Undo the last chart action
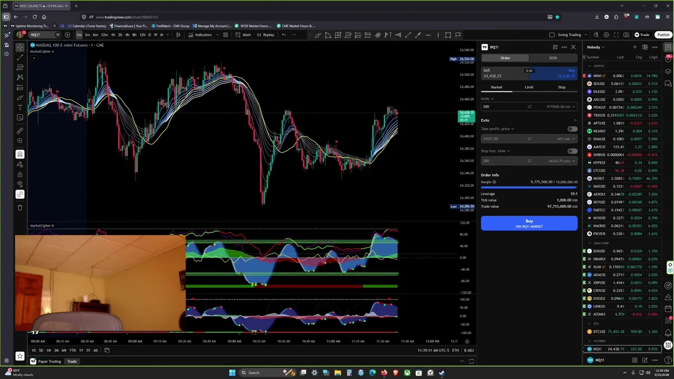This screenshot has height=379, width=674. 284,35
